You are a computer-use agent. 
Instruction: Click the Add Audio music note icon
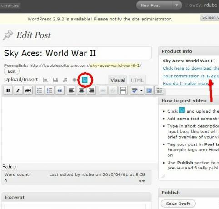click(65, 80)
